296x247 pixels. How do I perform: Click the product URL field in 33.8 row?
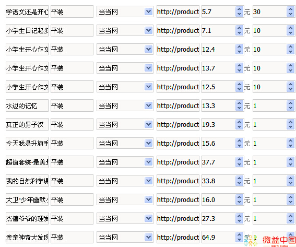[178, 181]
